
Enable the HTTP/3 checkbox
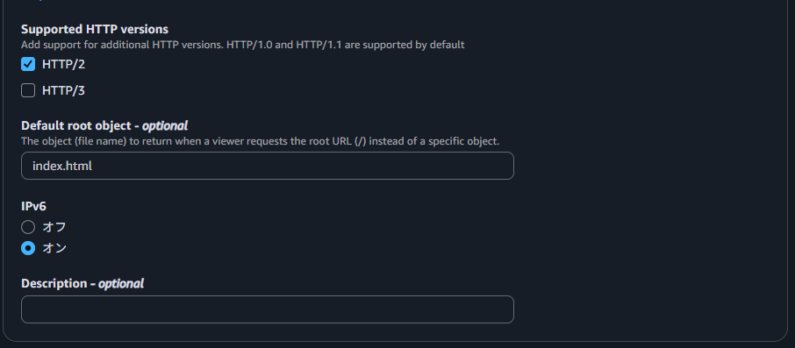point(28,90)
